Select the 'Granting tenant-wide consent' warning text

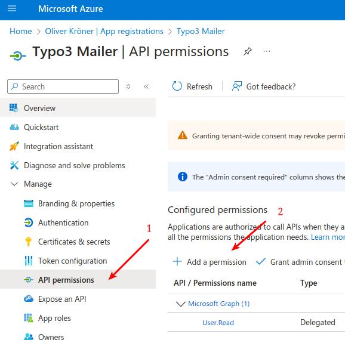coord(269,136)
